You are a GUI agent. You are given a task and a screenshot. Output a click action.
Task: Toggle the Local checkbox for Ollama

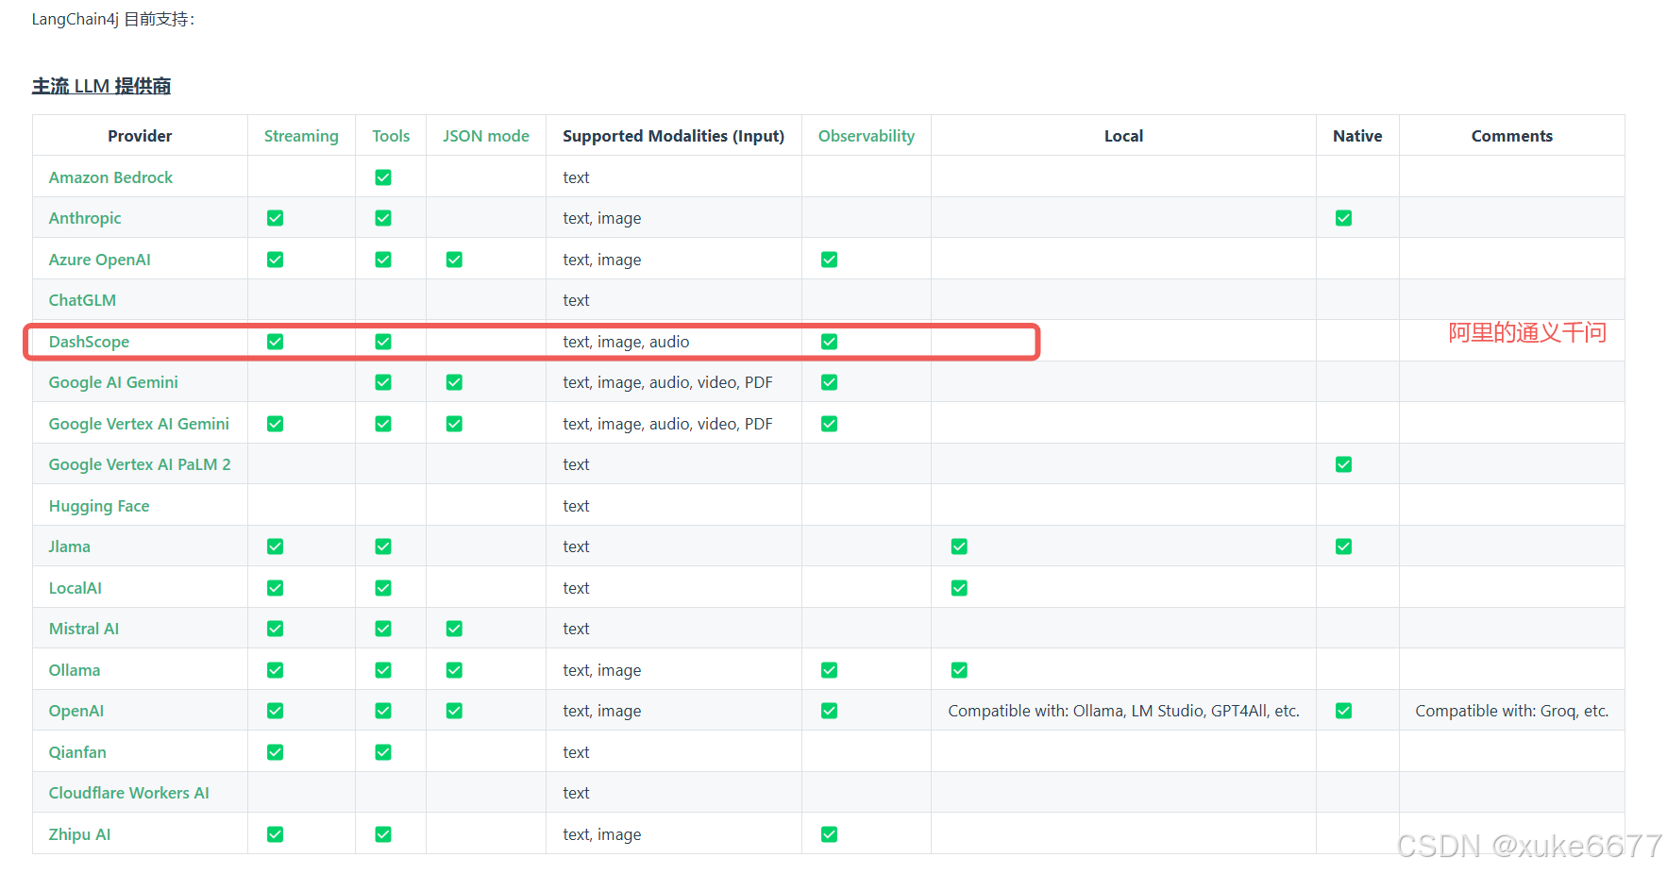(959, 669)
